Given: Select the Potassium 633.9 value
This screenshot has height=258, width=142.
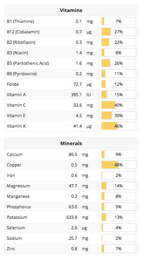Looking at the screenshot, I should (72, 217).
